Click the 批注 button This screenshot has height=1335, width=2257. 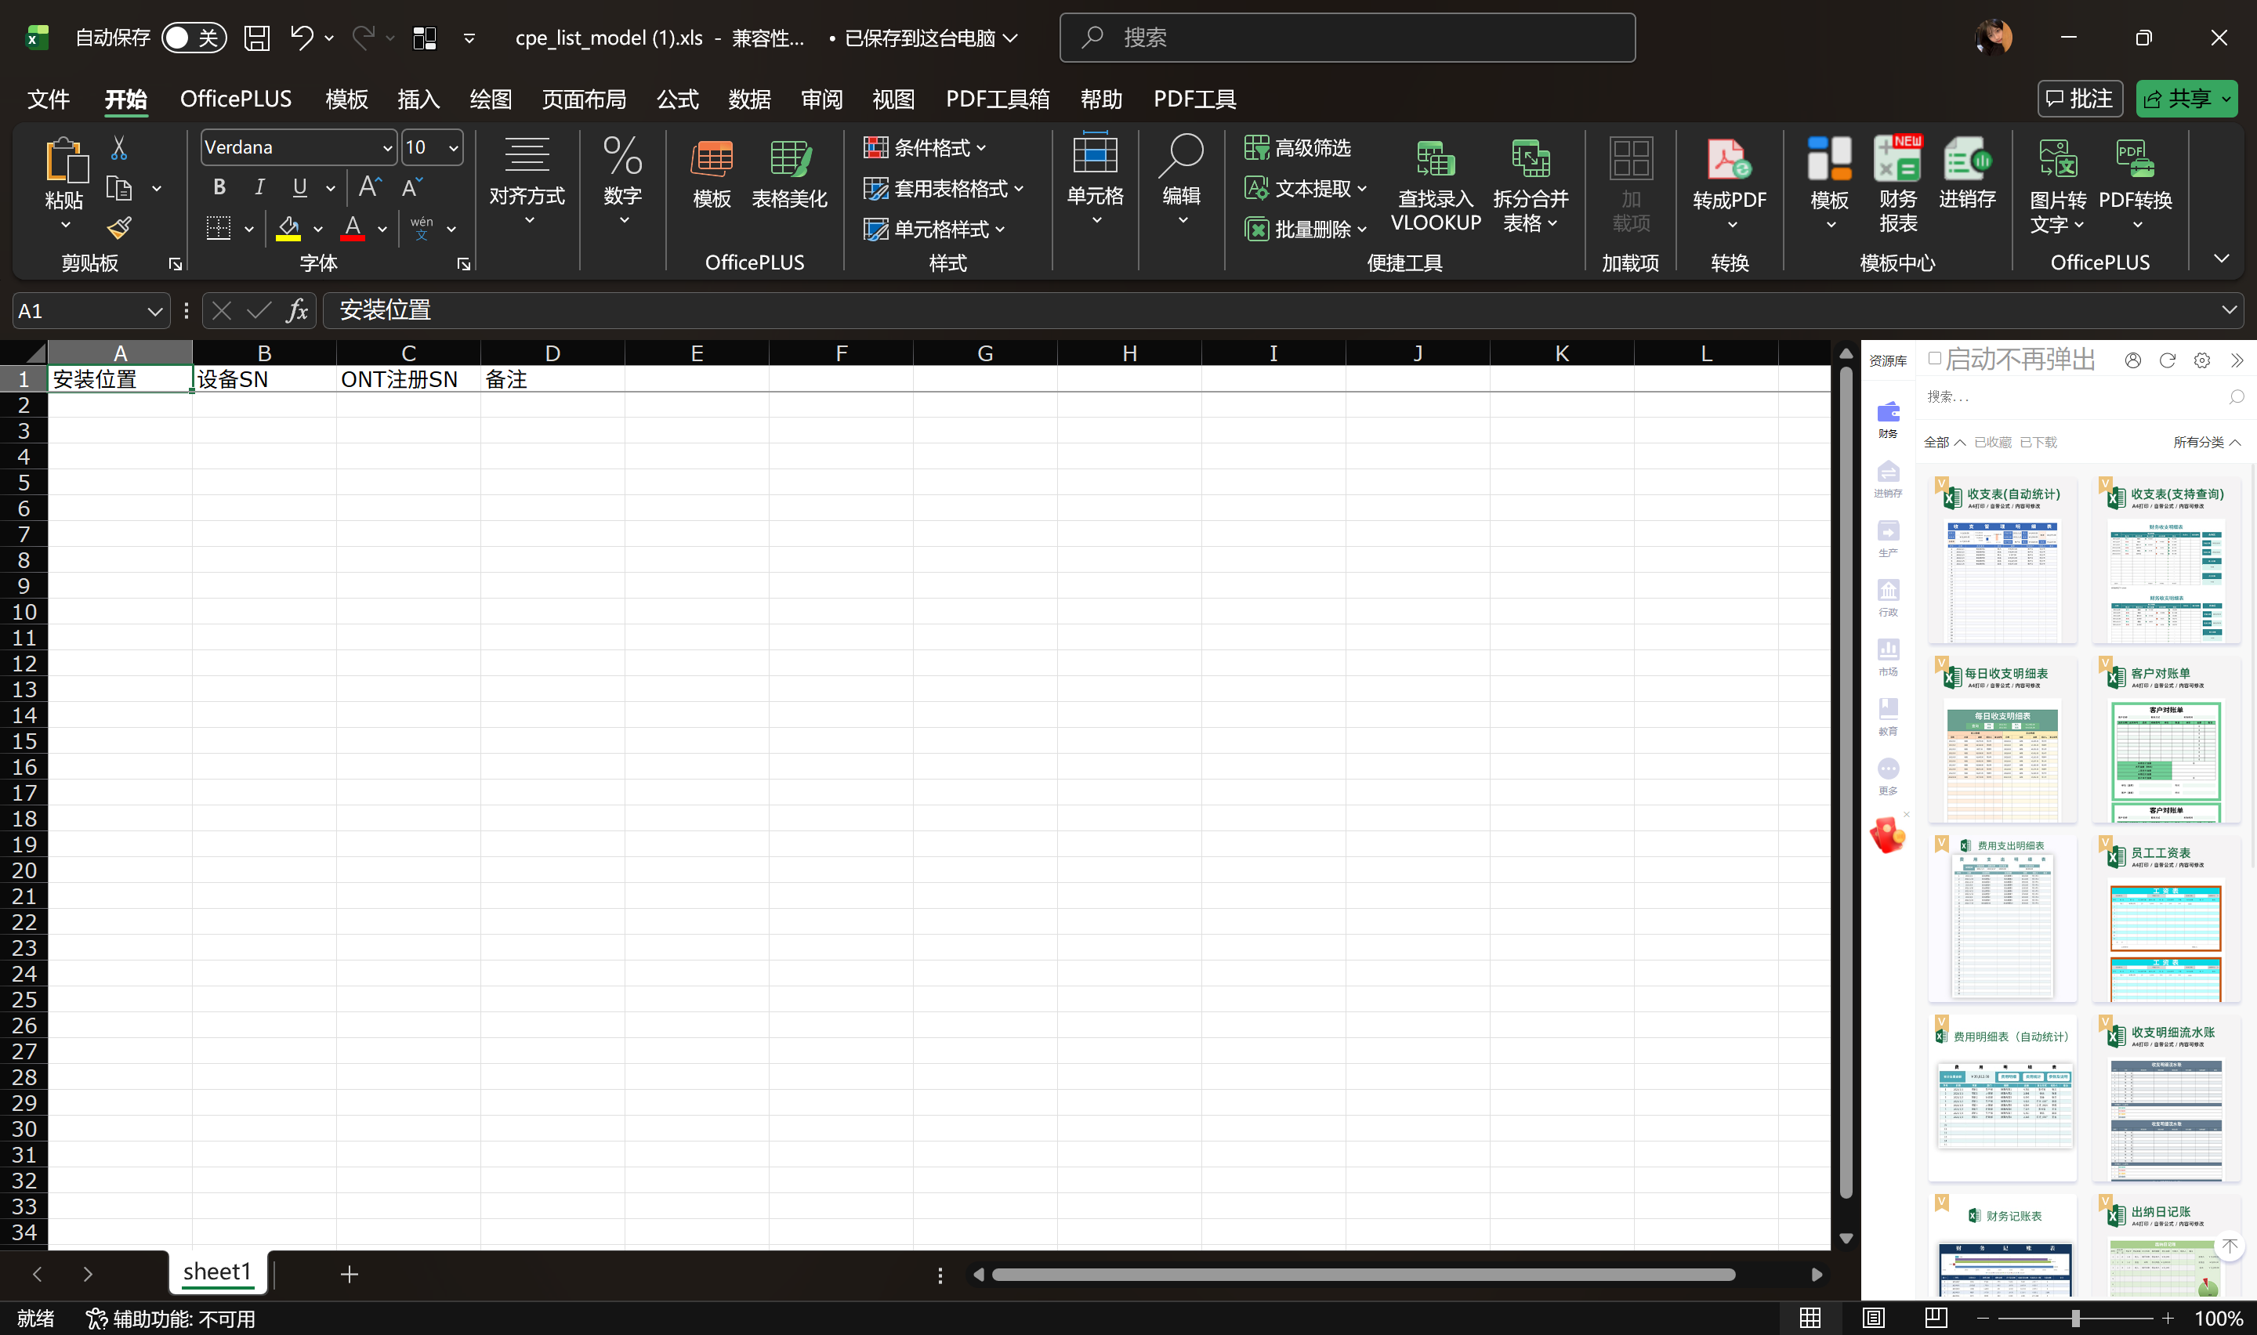click(x=2079, y=99)
